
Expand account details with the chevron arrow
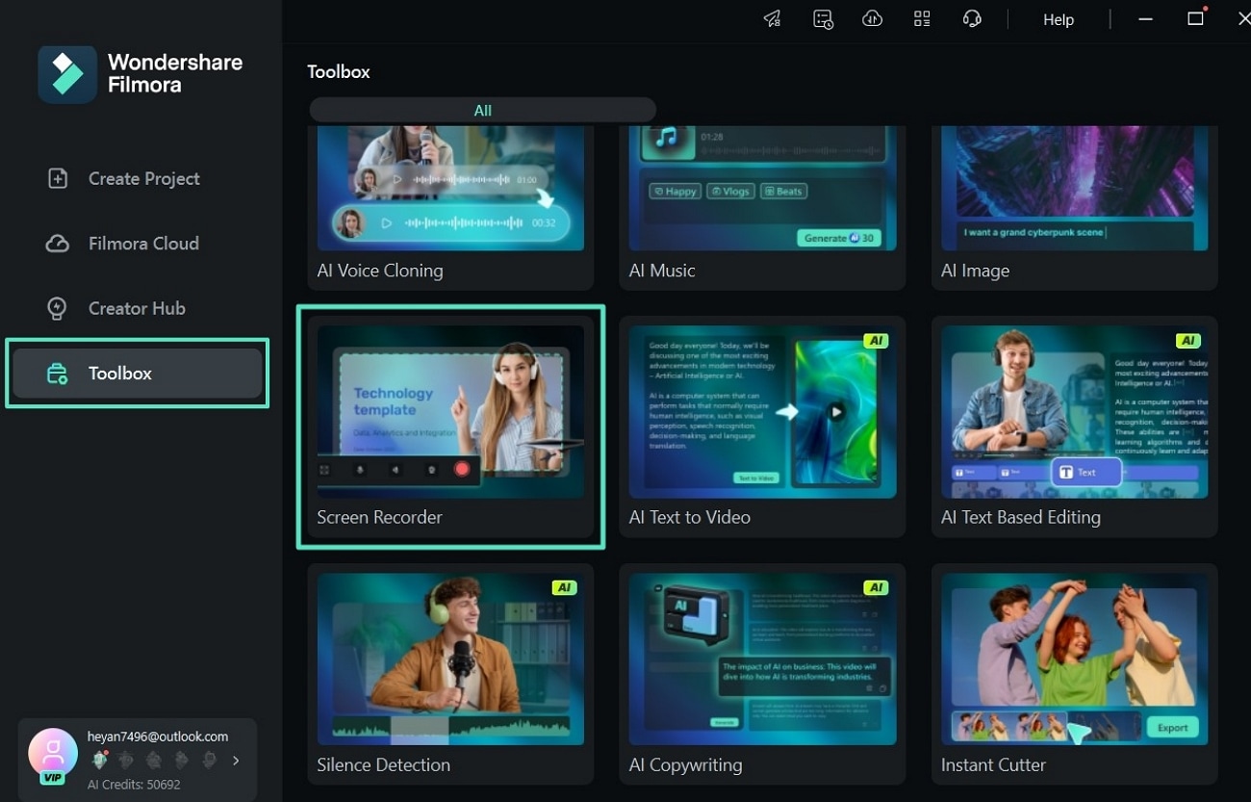coord(236,761)
